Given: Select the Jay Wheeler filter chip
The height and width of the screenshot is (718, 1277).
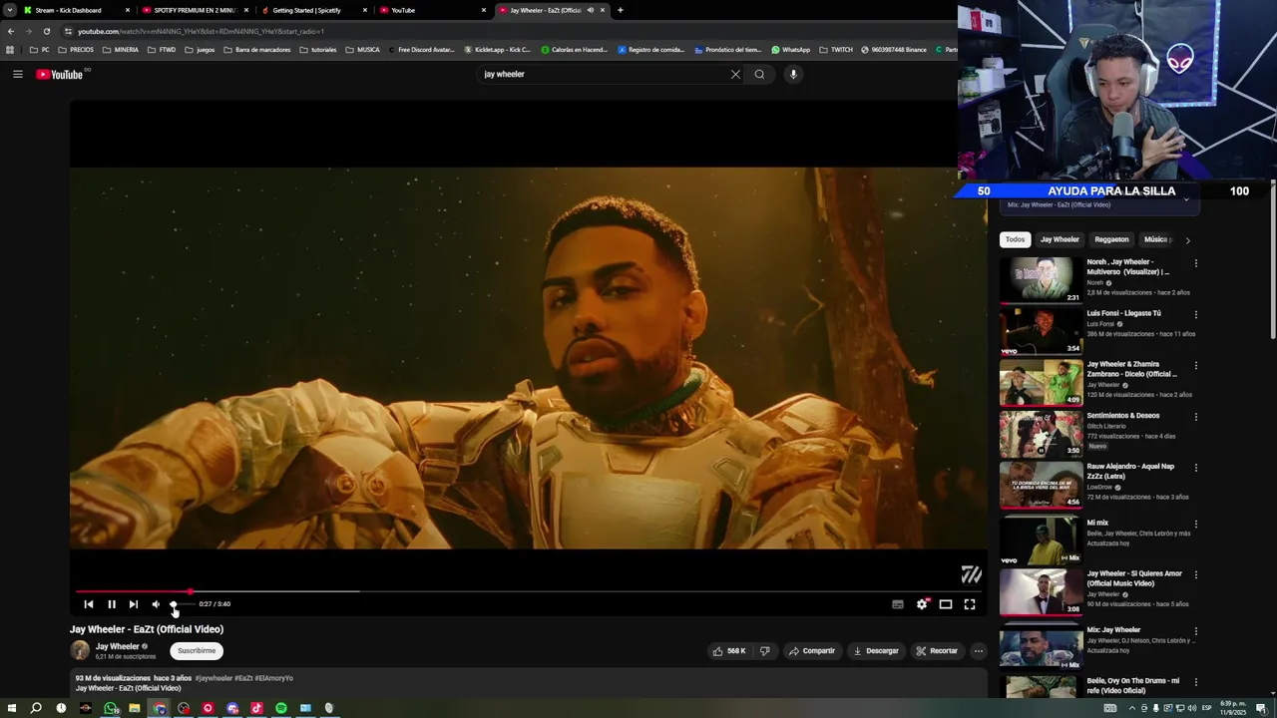Looking at the screenshot, I should tap(1060, 239).
